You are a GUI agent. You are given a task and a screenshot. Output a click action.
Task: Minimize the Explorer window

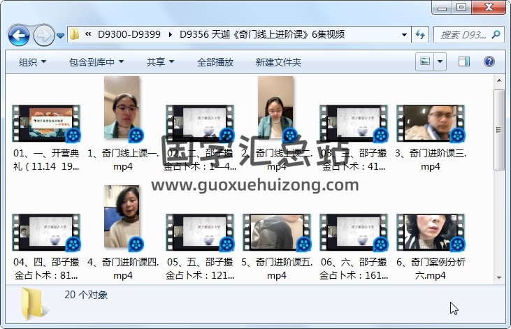[x=442, y=8]
